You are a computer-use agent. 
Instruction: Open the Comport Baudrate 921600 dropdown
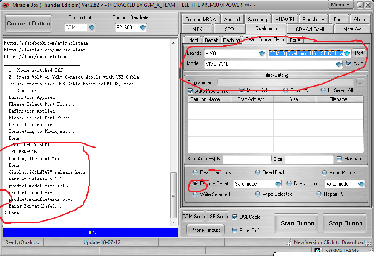(143, 27)
